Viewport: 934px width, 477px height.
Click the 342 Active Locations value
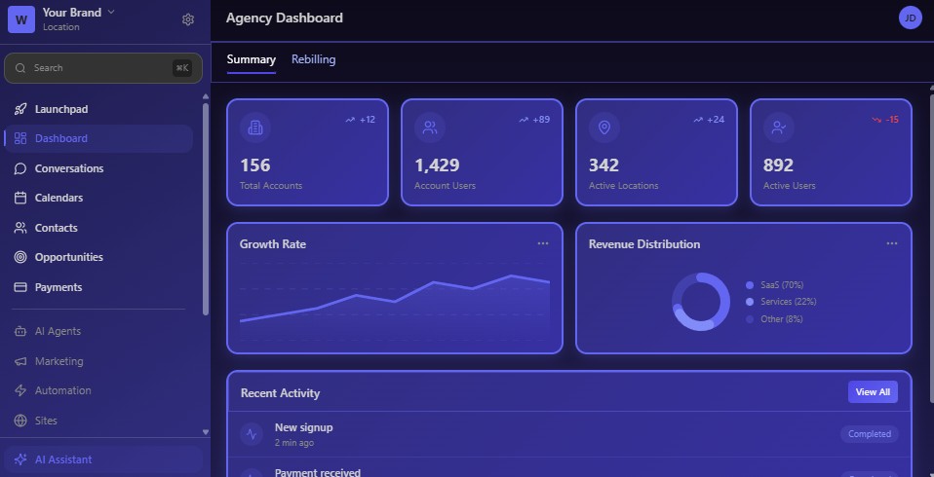604,165
